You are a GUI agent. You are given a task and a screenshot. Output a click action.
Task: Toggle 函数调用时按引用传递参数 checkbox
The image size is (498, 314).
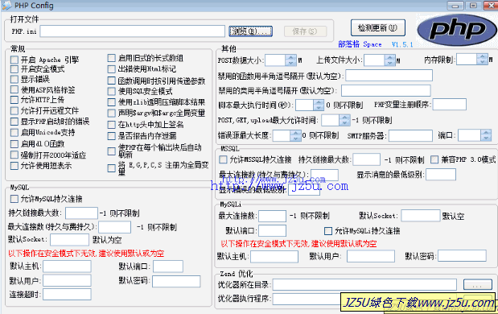[x=112, y=81]
